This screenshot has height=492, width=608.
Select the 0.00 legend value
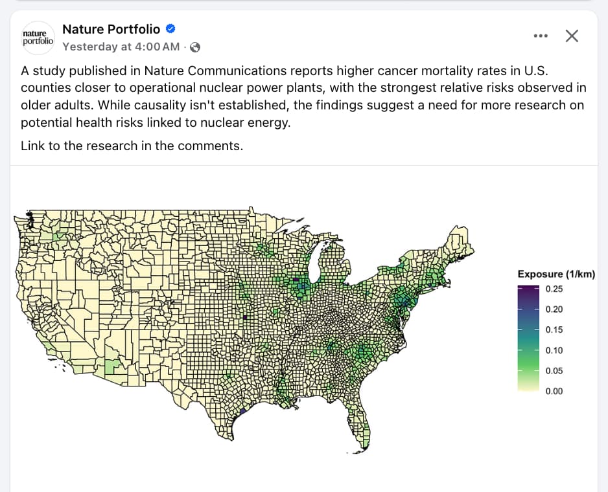554,391
